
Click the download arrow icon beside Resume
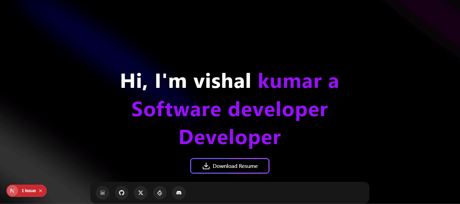coord(206,166)
